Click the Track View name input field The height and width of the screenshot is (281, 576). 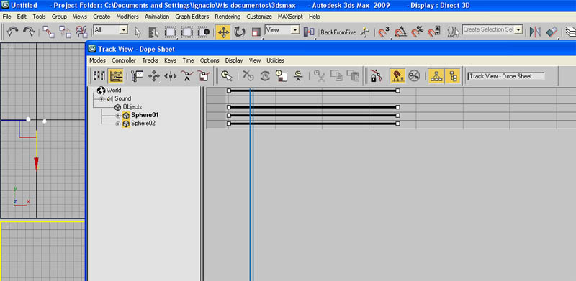[506, 76]
